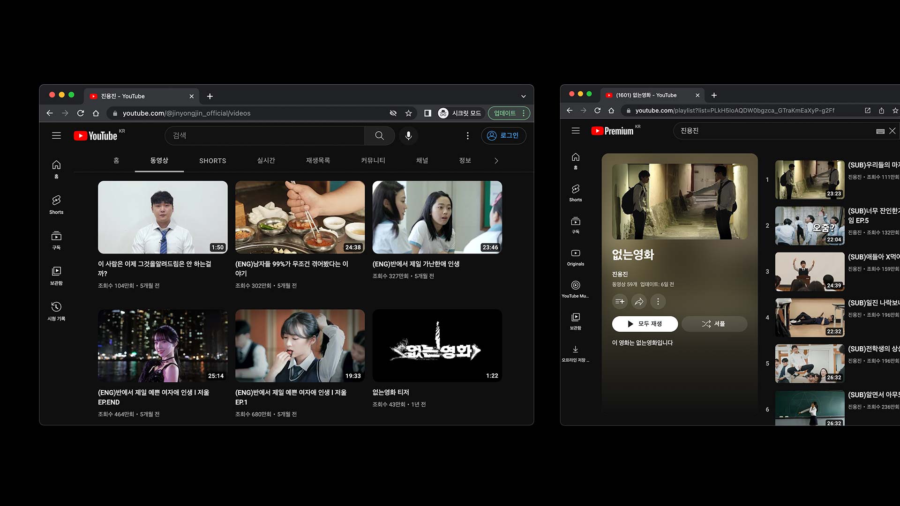Click the share arrow icon on the playlist
This screenshot has height=506, width=900.
point(638,301)
